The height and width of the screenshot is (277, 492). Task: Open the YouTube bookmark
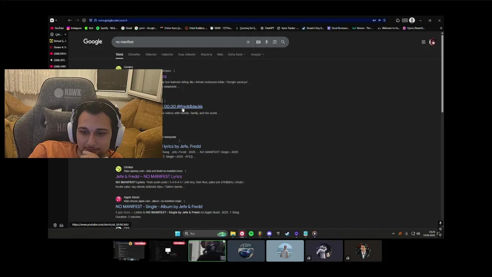click(x=57, y=28)
